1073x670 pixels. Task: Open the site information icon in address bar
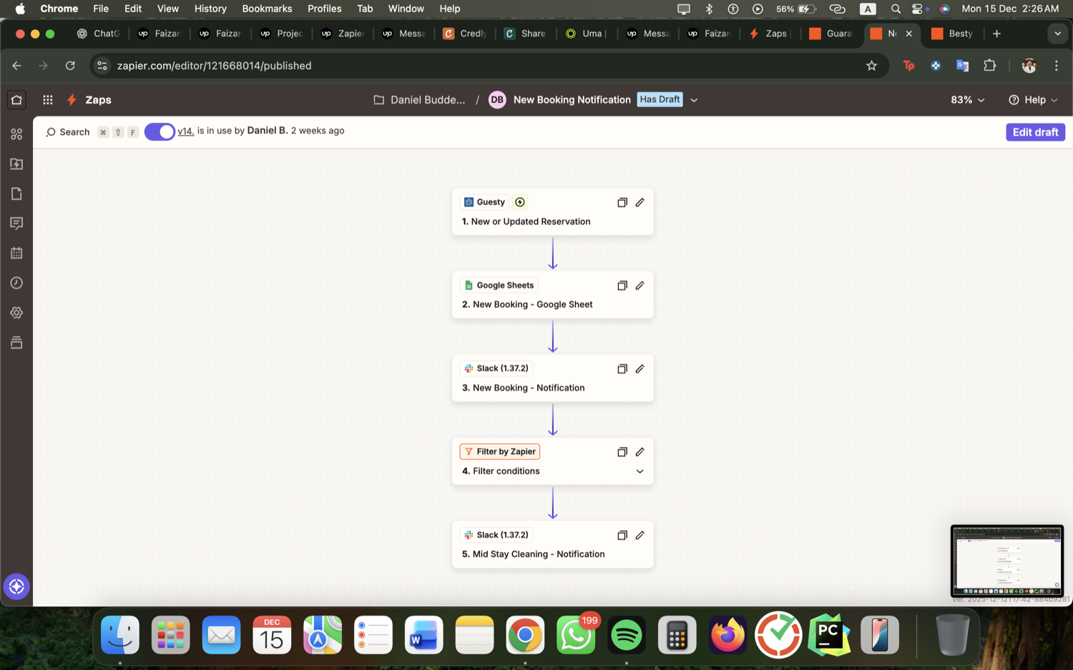coord(102,66)
